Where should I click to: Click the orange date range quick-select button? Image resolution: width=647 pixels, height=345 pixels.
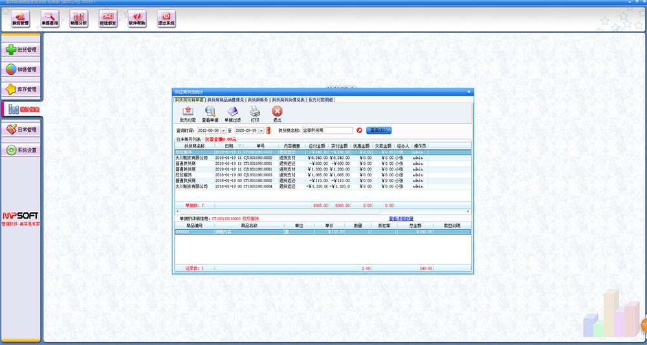point(269,131)
